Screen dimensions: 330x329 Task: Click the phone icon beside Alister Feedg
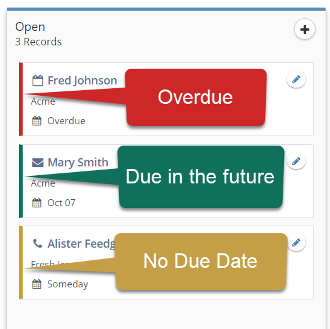click(x=38, y=243)
